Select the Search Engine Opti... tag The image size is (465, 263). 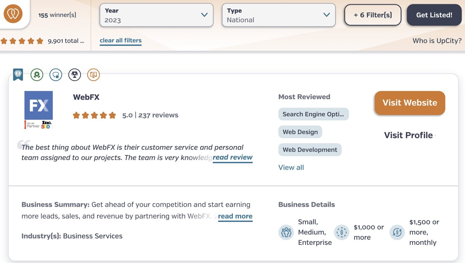[x=313, y=114]
